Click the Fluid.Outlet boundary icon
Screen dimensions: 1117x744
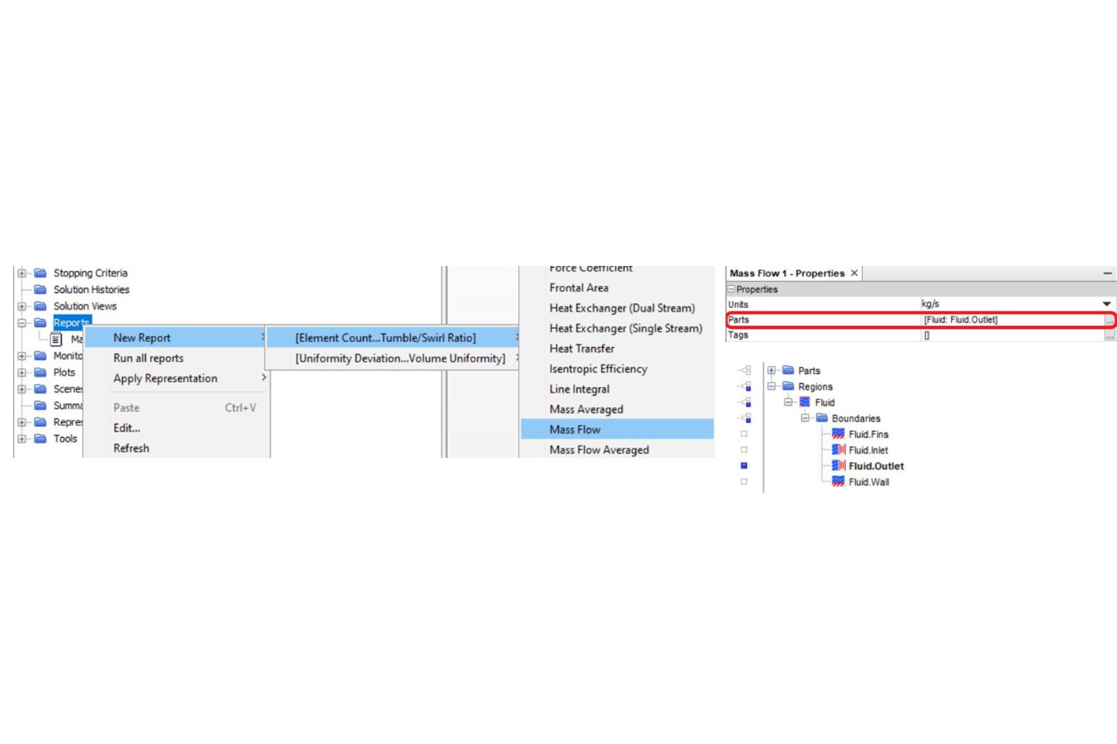click(x=839, y=466)
